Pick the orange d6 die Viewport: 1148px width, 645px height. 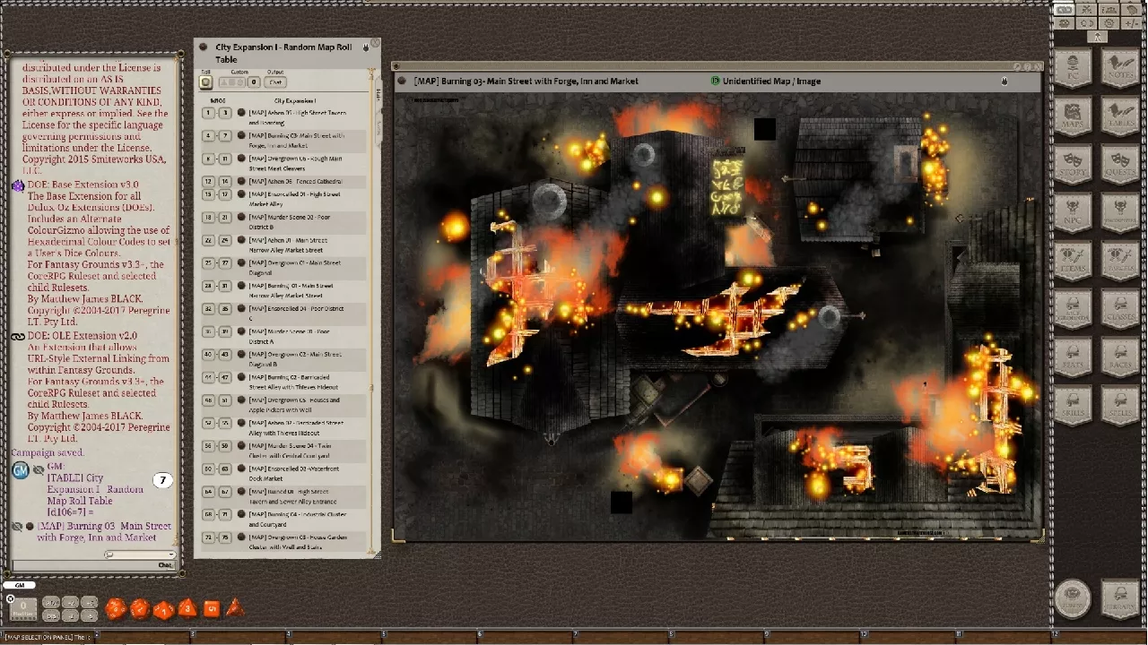pos(211,609)
